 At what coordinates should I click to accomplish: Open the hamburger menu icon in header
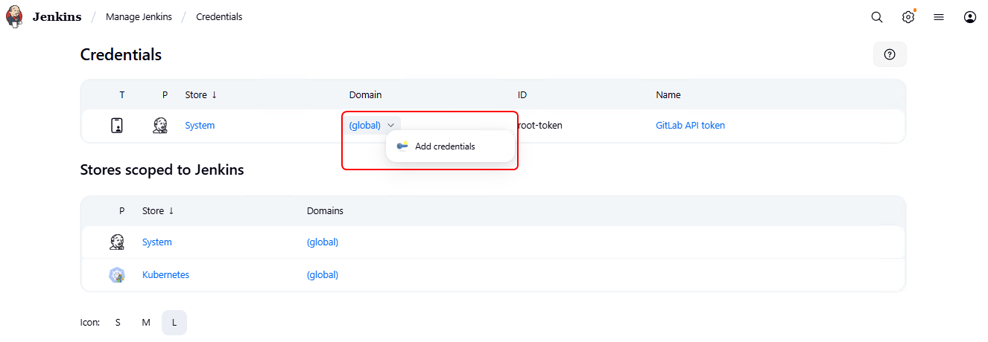pos(939,17)
